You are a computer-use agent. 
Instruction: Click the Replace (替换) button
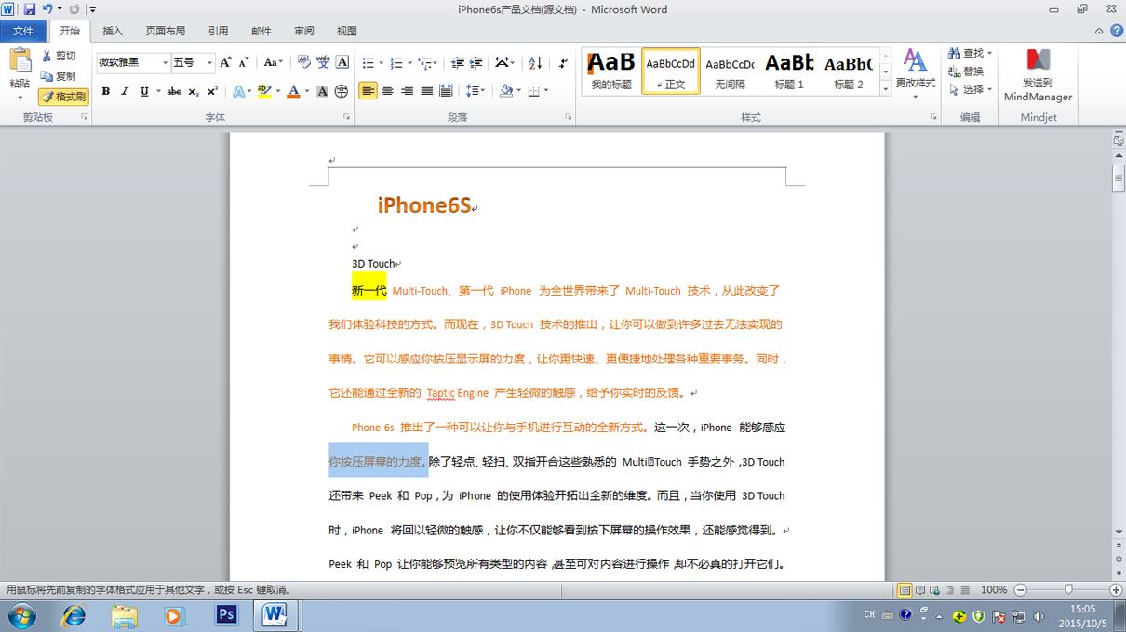[967, 72]
